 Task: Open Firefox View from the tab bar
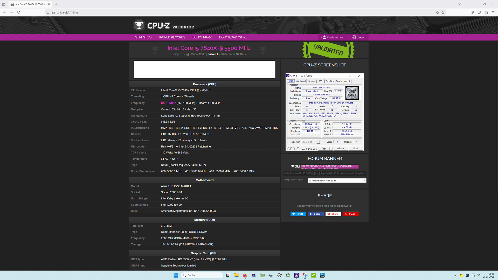(4, 4)
